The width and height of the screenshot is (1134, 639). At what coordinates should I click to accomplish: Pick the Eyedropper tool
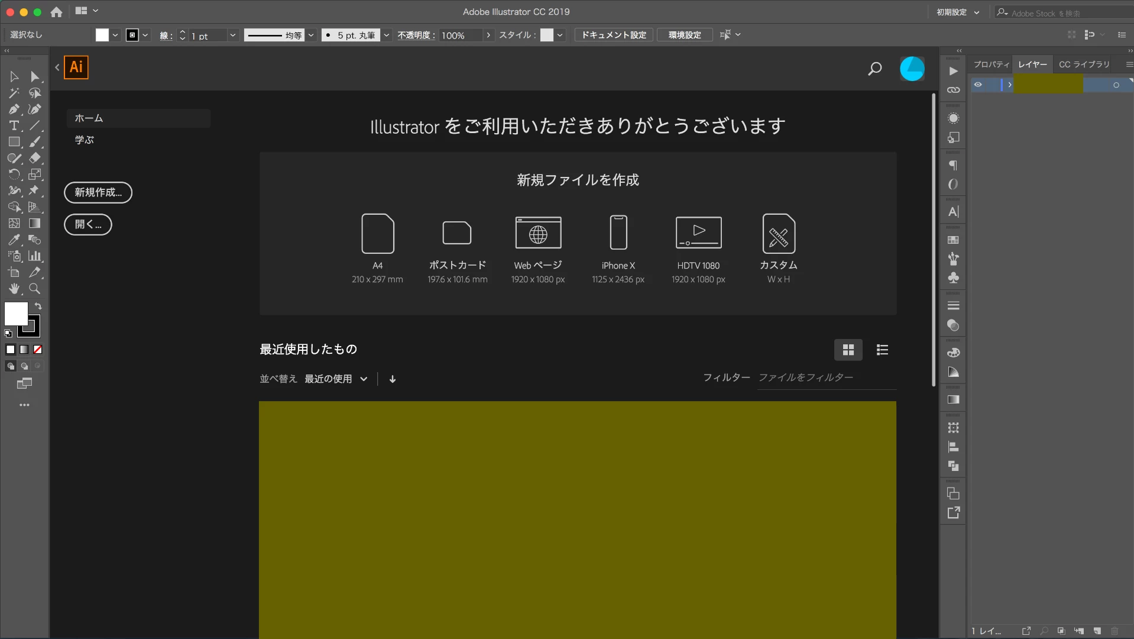coord(14,240)
